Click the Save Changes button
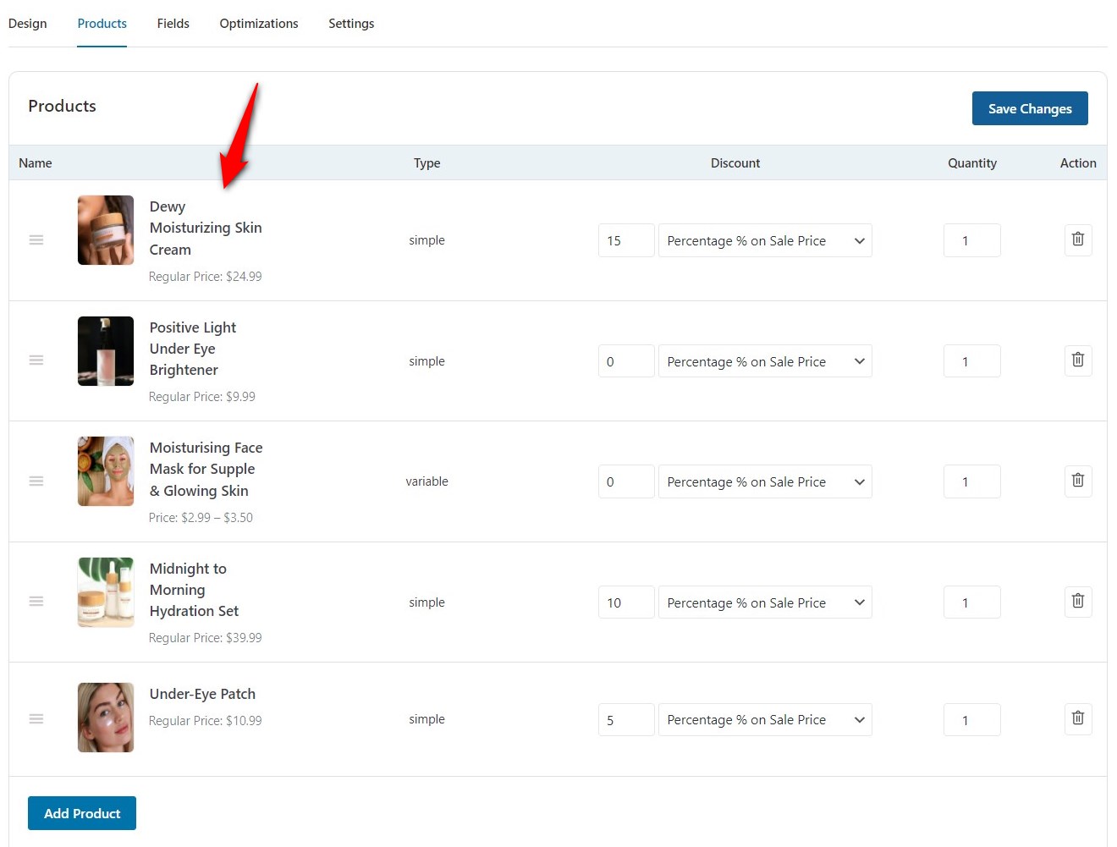The image size is (1117, 847). coord(1030,108)
